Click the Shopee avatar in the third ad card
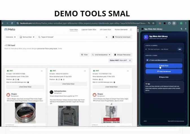 point(95,95)
